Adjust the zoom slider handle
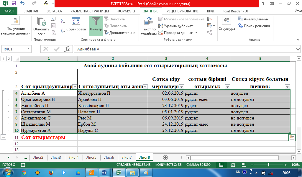This screenshot has height=177, width=302. click(268, 165)
